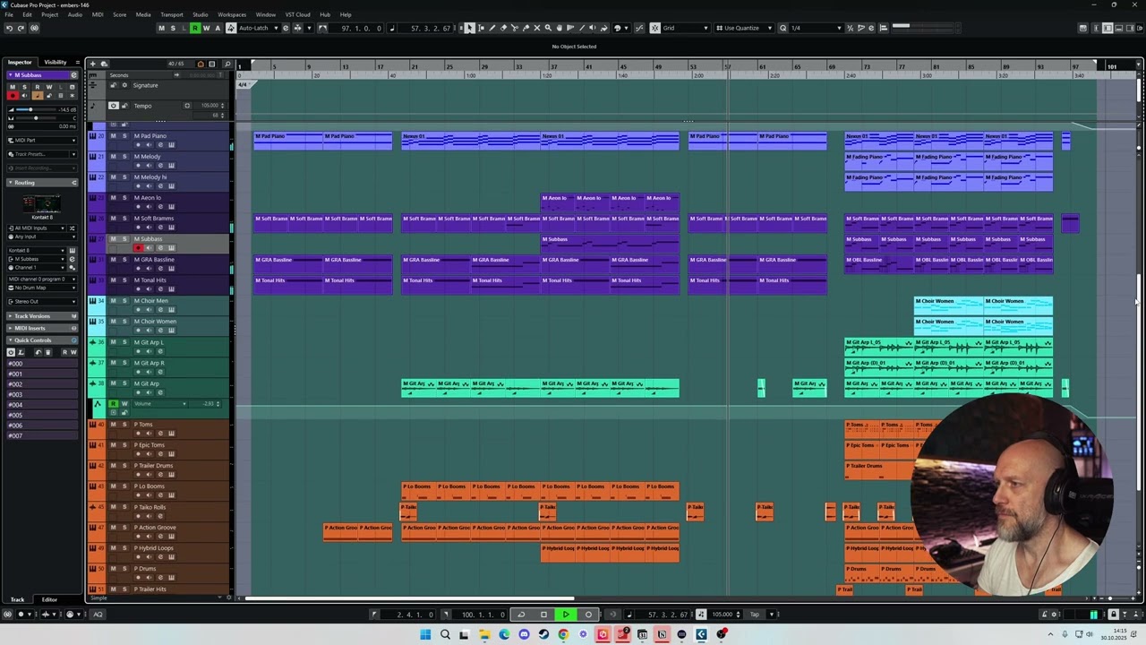Click the Record button in transport

588,615
